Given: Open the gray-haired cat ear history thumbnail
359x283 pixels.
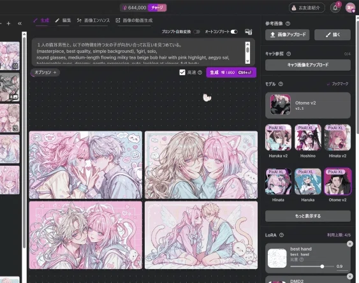Looking at the screenshot, I should (10, 87).
